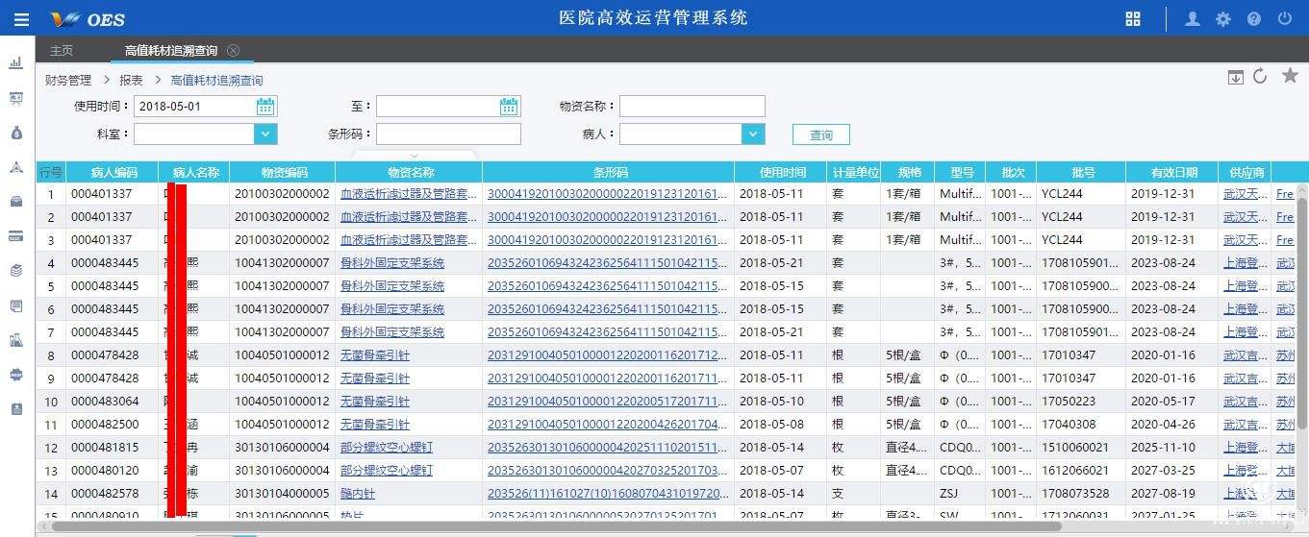The image size is (1309, 537).
Task: Open the help question mark icon
Action: pos(1254,19)
